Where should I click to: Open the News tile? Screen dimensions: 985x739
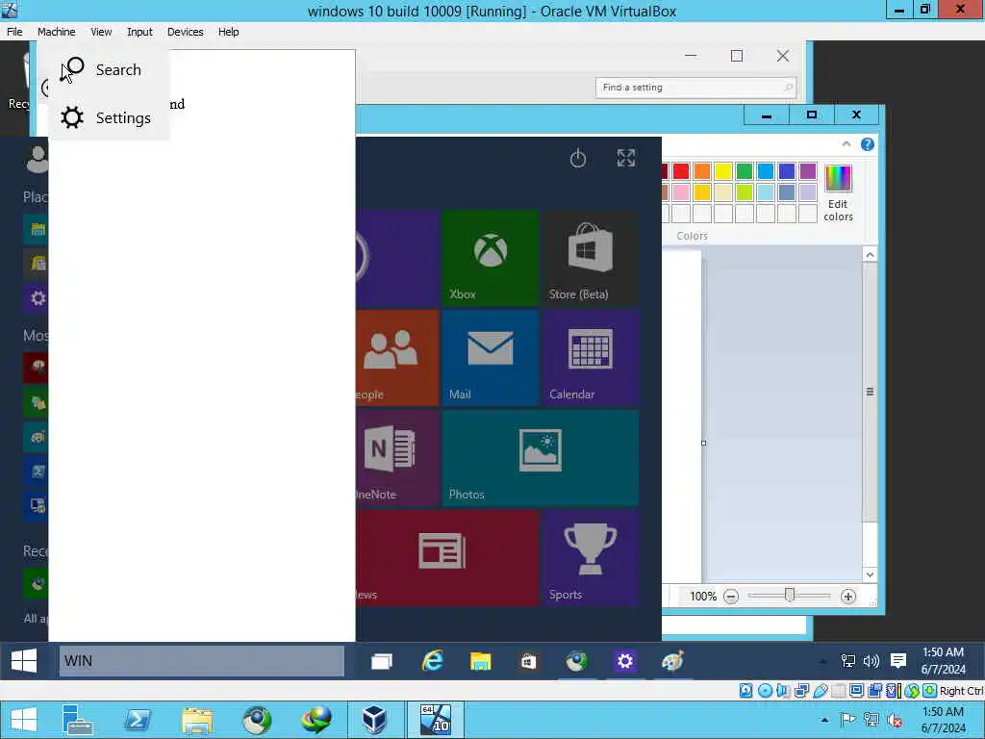click(x=447, y=558)
